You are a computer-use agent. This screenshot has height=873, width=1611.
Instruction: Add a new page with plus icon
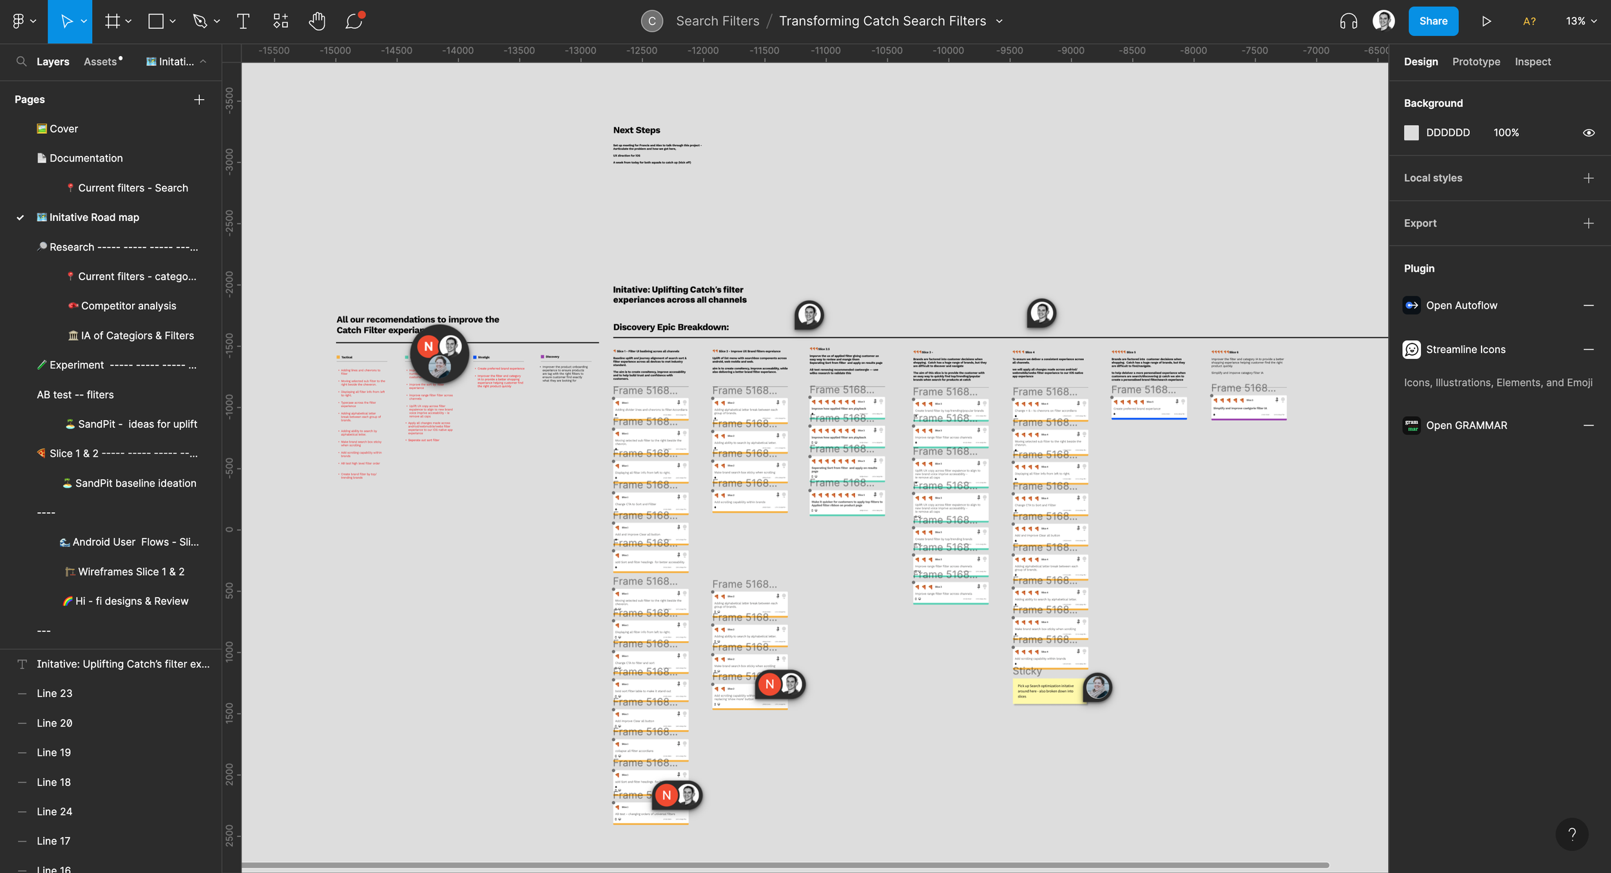point(199,99)
